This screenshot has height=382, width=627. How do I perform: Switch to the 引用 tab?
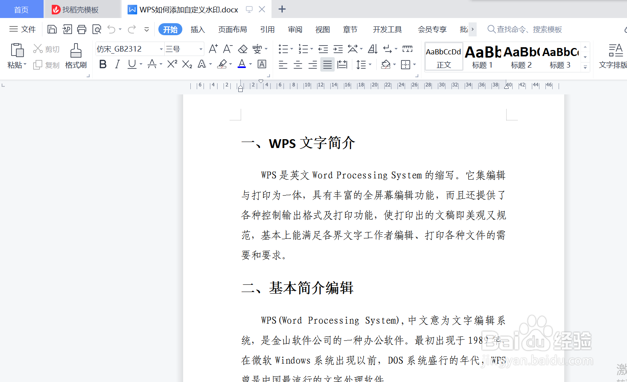coord(267,29)
